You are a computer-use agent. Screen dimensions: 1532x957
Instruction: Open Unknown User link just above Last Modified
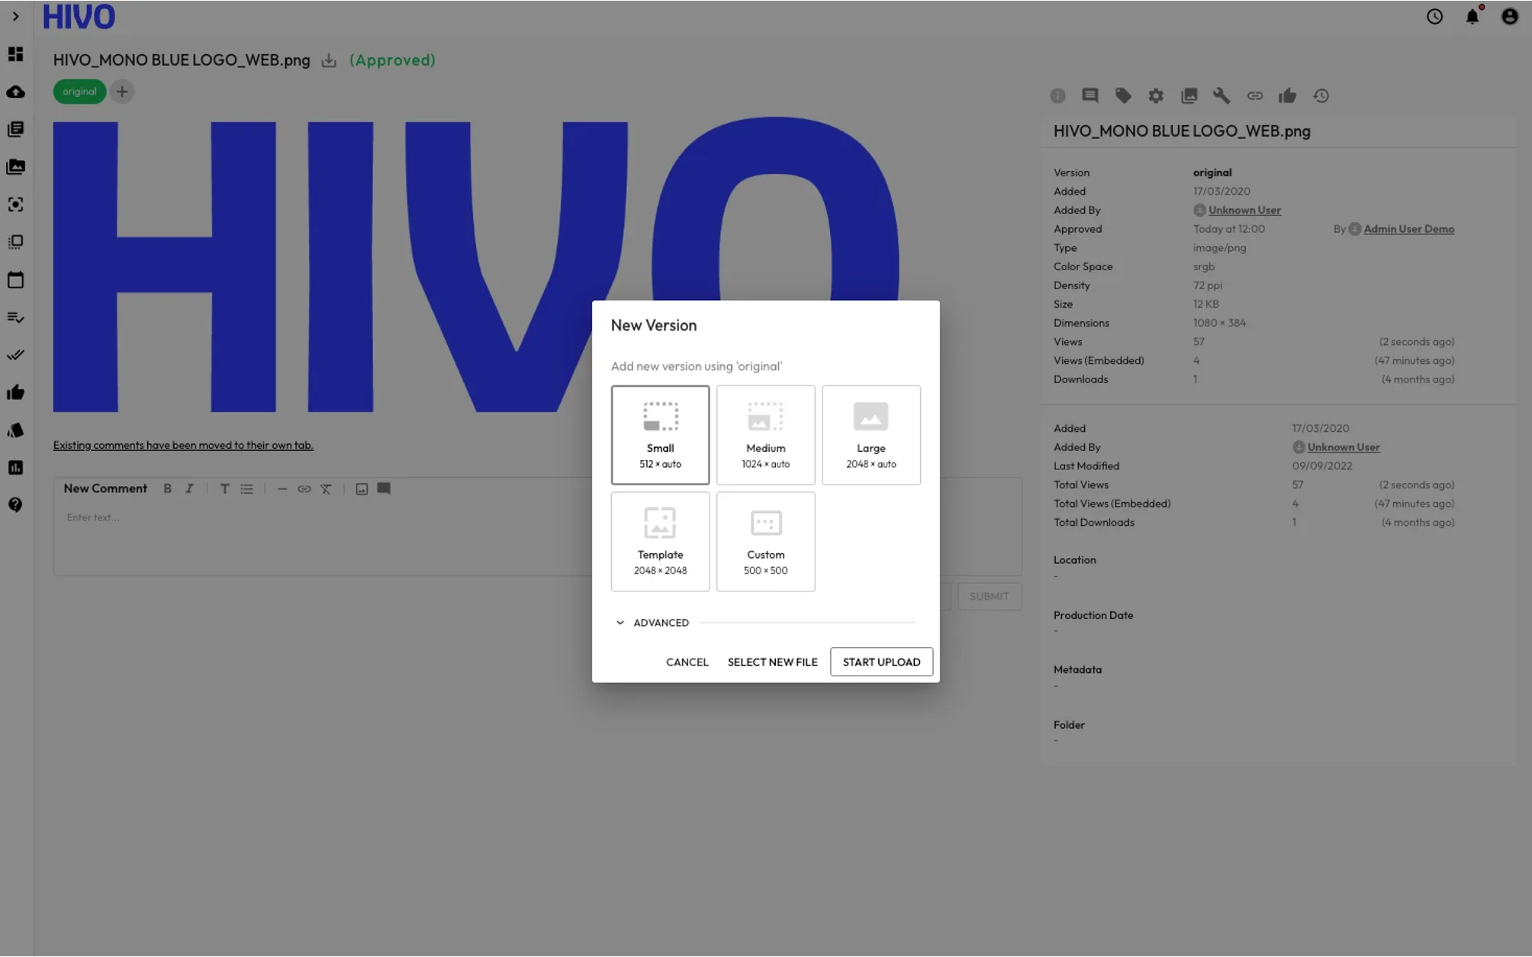pyautogui.click(x=1344, y=447)
